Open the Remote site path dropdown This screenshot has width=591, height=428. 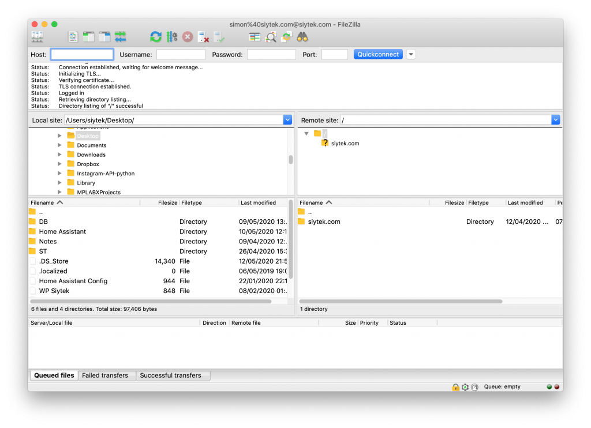pyautogui.click(x=556, y=120)
